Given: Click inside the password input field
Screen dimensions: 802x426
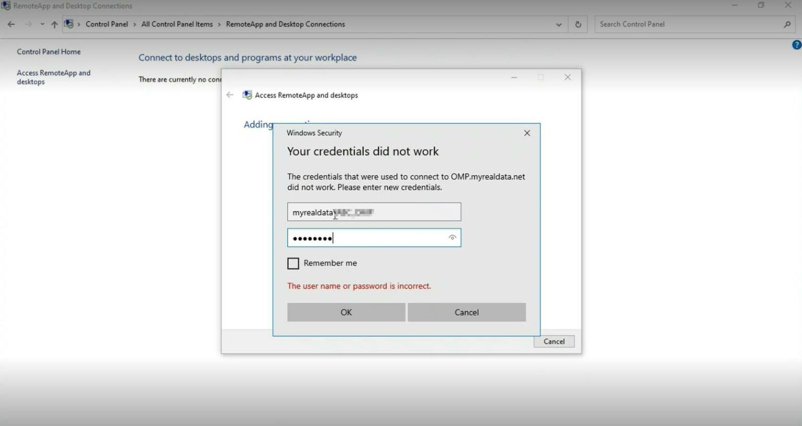Looking at the screenshot, I should (x=374, y=238).
